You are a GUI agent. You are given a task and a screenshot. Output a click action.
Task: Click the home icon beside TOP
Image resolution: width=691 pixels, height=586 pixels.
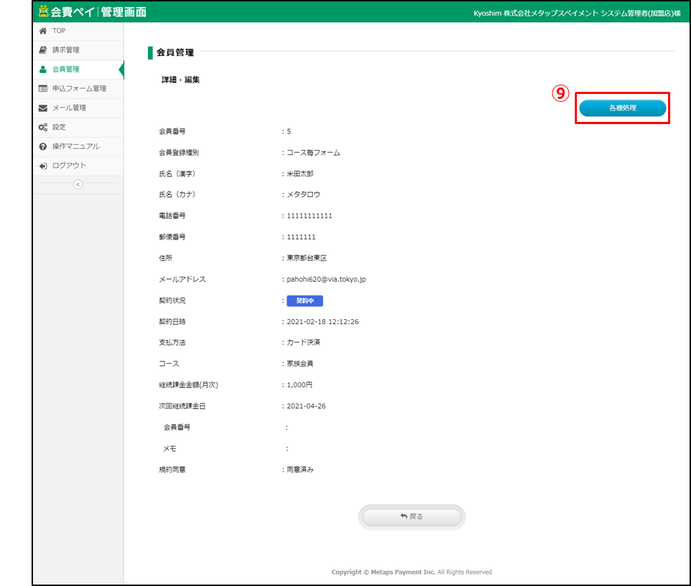(43, 31)
